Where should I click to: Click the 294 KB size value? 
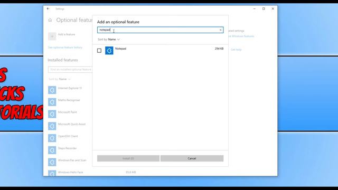click(219, 49)
